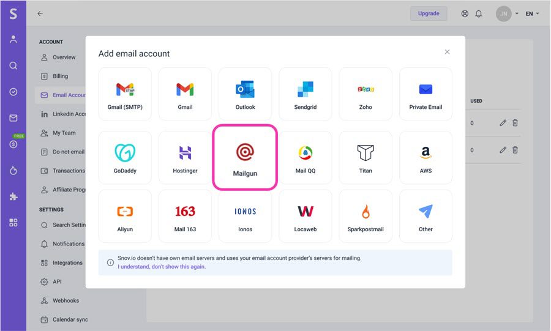Open the Webhooks settings

(x=61, y=301)
